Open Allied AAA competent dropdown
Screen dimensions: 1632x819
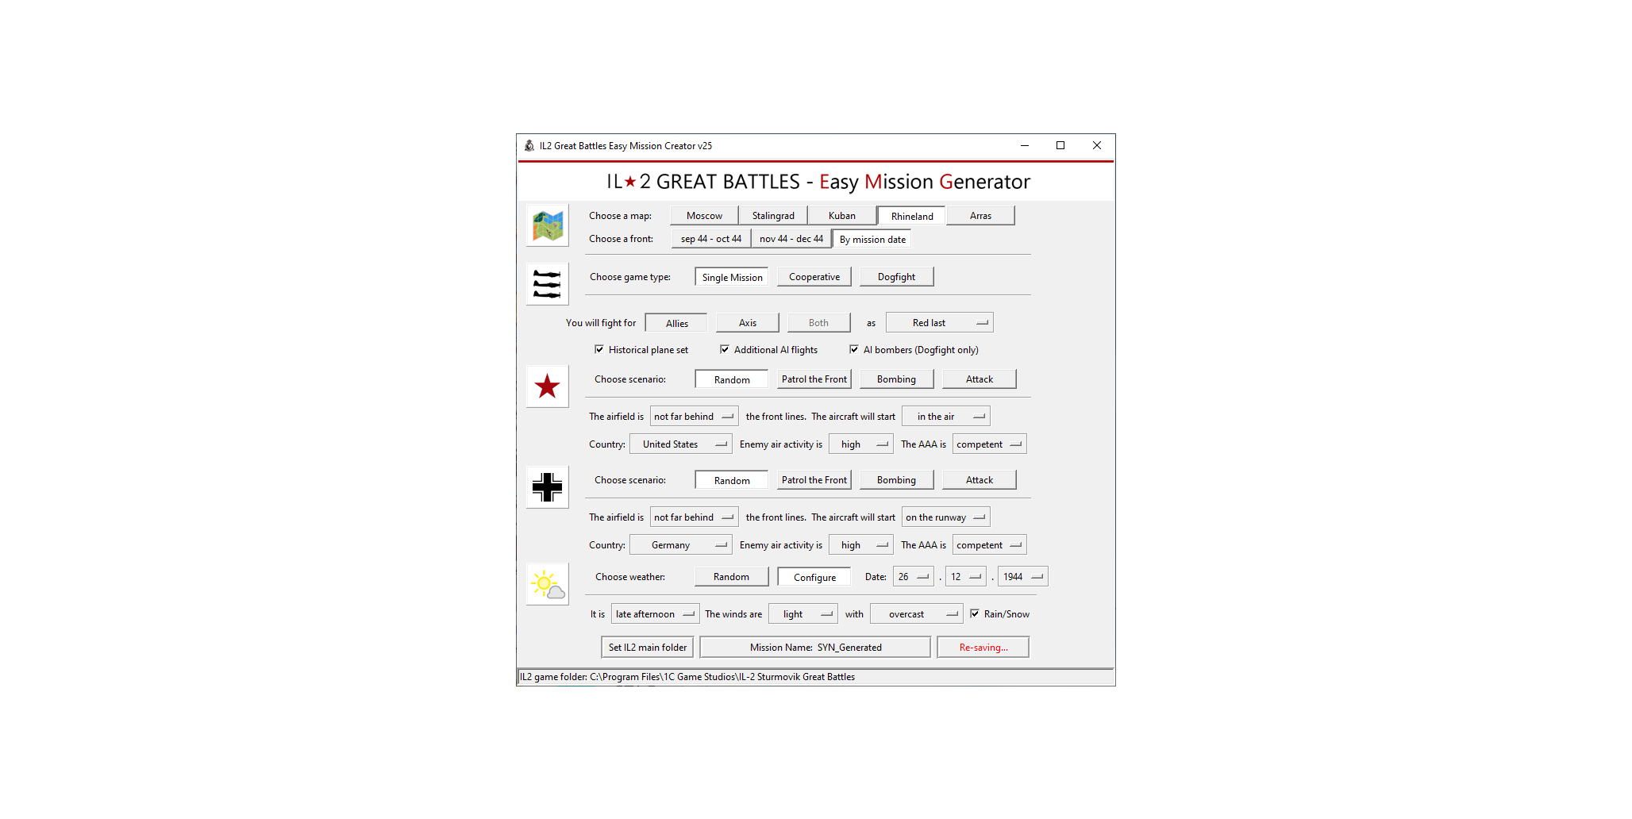pos(990,444)
